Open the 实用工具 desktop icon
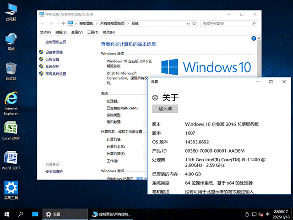This screenshot has width=293, height=220. tap(11, 190)
